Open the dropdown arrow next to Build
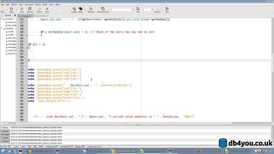The width and height of the screenshot is (274, 154). tap(85, 10)
